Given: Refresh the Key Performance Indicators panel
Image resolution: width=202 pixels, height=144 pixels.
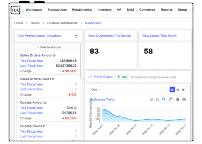Looking at the screenshot, I should pos(77,36).
